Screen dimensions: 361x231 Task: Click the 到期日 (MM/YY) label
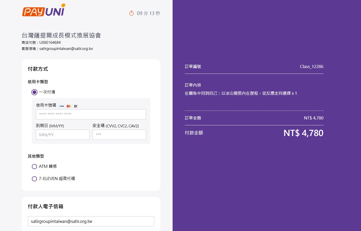(x=50, y=126)
